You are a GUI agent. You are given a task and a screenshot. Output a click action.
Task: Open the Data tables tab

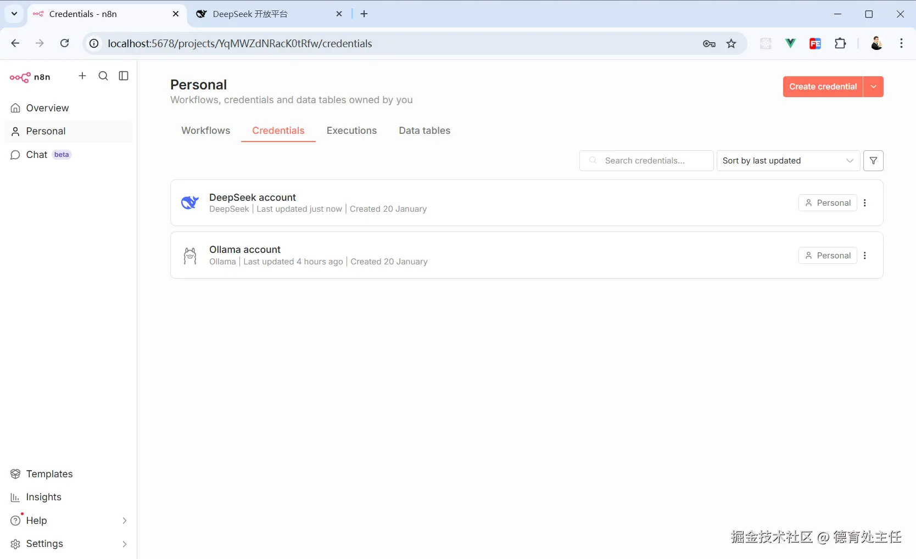(x=425, y=131)
